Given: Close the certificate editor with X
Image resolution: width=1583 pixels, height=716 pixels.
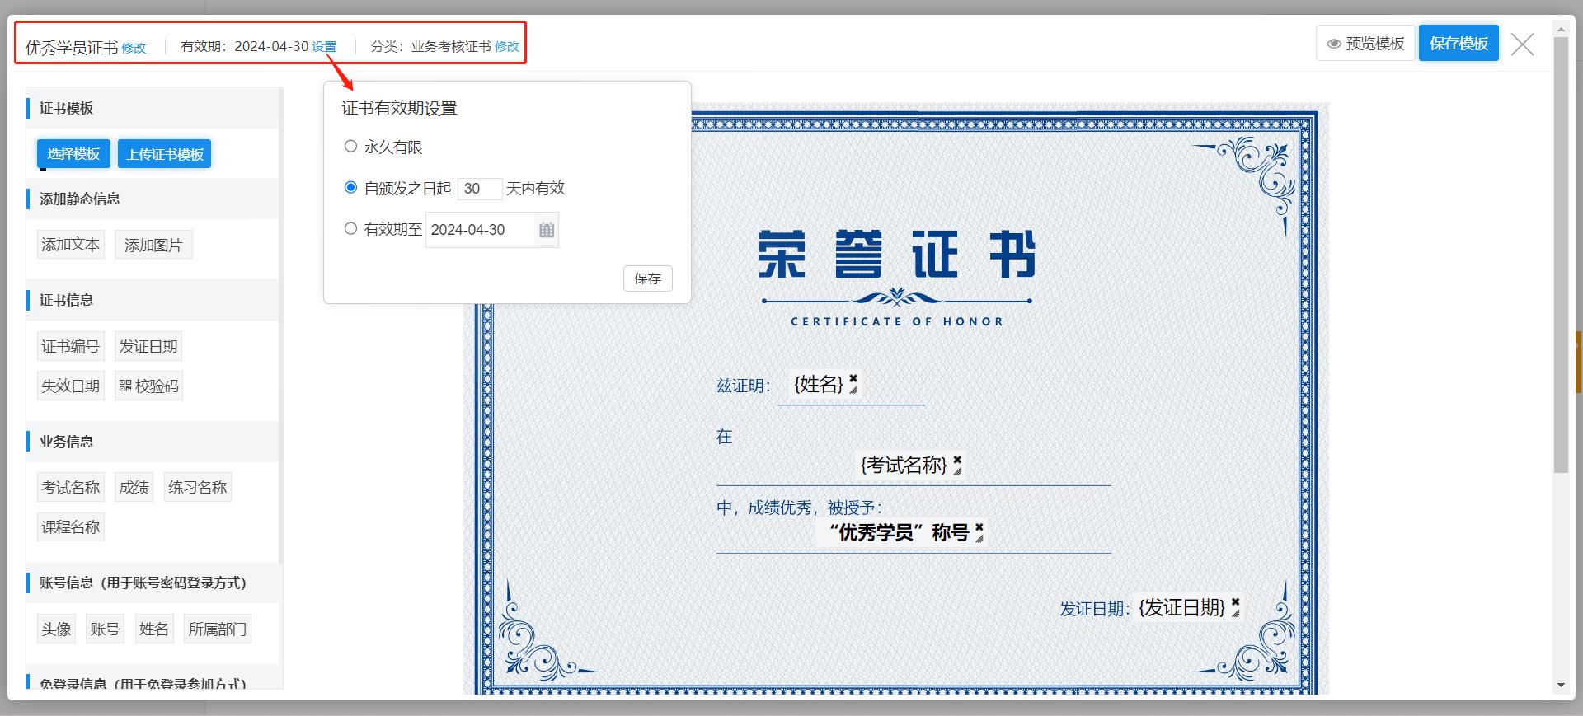Looking at the screenshot, I should [1522, 44].
